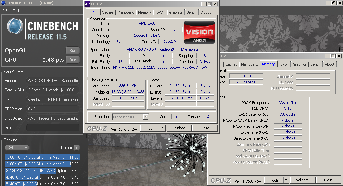Click Validate in front CPU-Z window
Image resolution: width=343 pixels, height=186 pixels.
click(x=179, y=128)
